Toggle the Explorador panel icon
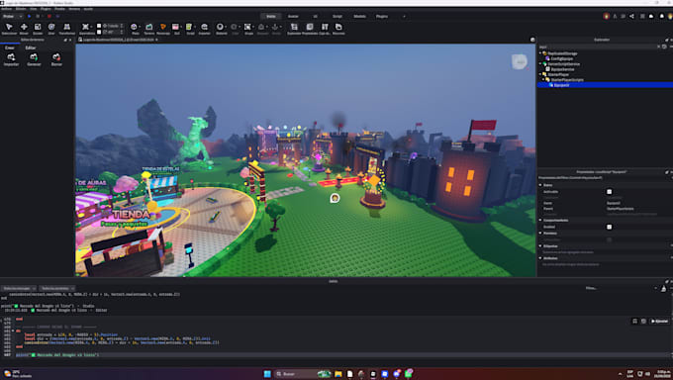The image size is (673, 380). [x=294, y=29]
